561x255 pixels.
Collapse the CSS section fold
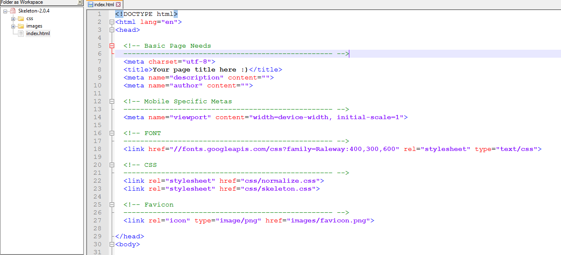(x=111, y=165)
